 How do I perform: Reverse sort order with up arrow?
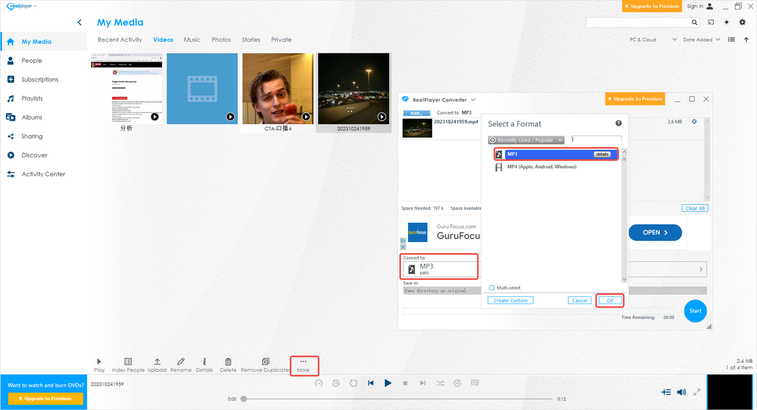746,40
